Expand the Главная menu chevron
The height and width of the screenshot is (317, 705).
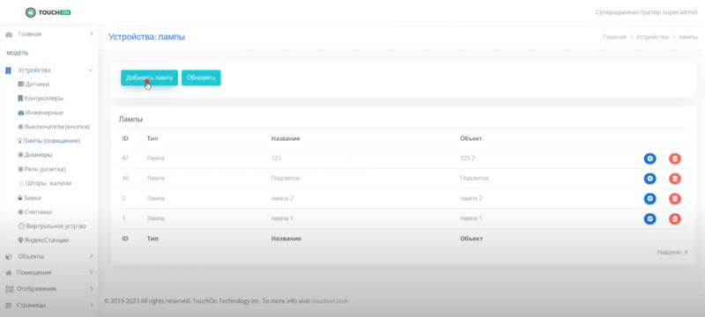click(92, 33)
